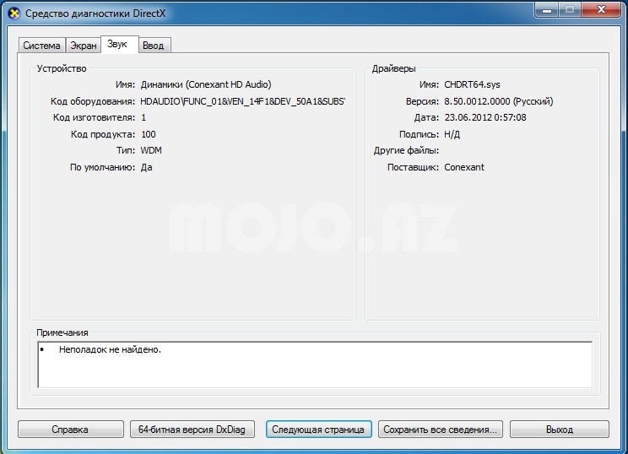
Task: Click the DirectX icon in the title bar
Action: [x=14, y=14]
